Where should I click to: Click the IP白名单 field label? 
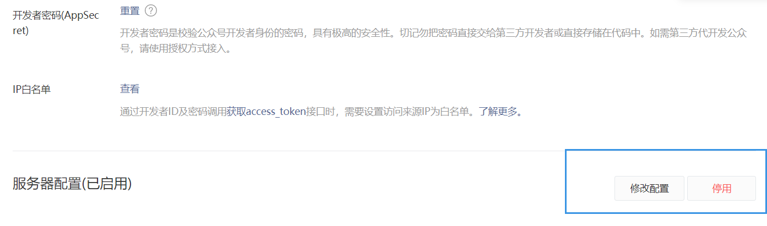click(31, 90)
